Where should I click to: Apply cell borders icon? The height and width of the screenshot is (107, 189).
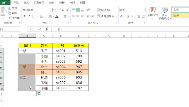[42, 16]
